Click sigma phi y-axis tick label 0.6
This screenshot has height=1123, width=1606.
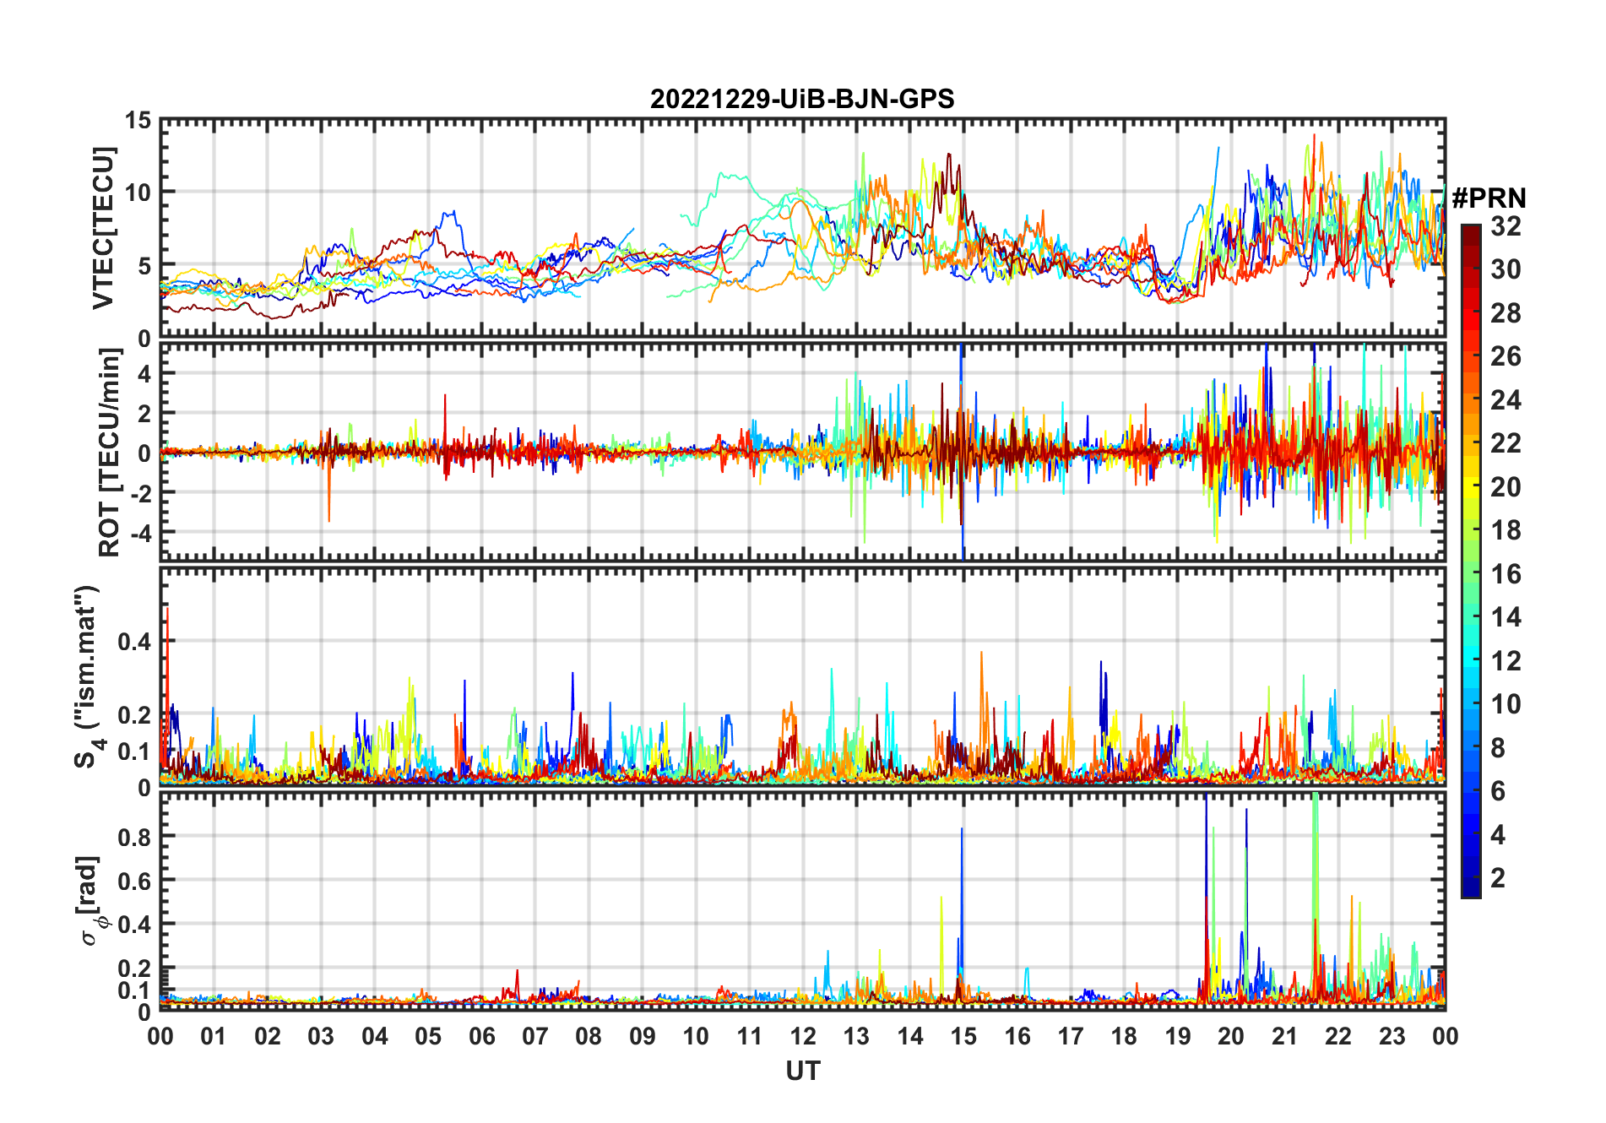(134, 881)
